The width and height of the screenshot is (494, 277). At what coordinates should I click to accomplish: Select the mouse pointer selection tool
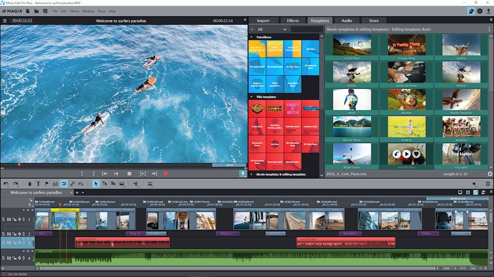pyautogui.click(x=96, y=184)
